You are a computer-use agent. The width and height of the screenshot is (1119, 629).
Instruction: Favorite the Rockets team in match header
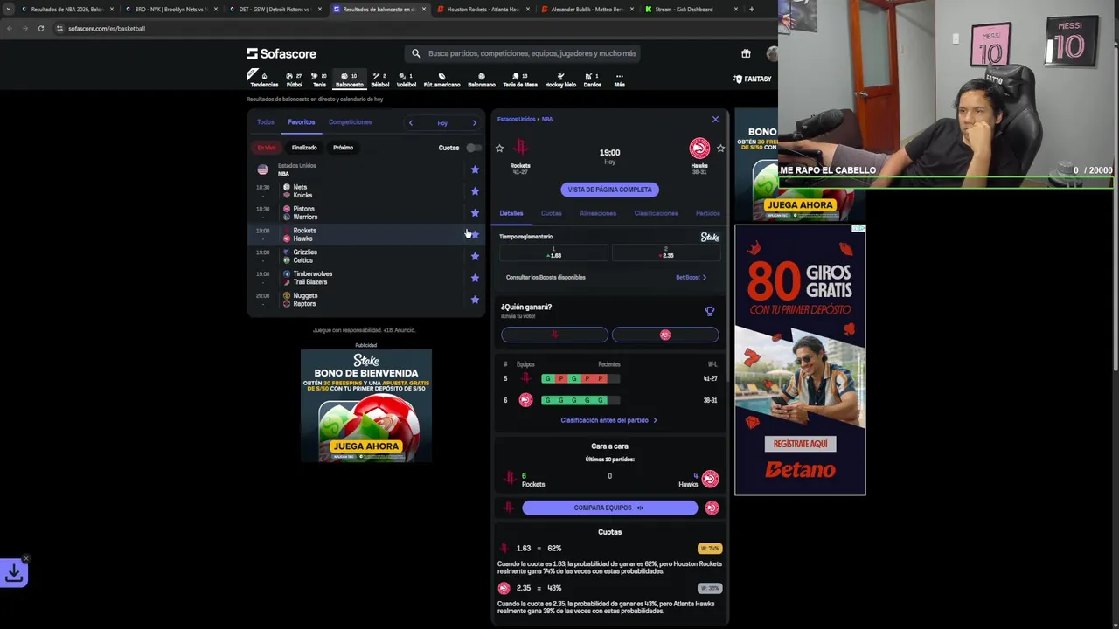click(x=499, y=149)
